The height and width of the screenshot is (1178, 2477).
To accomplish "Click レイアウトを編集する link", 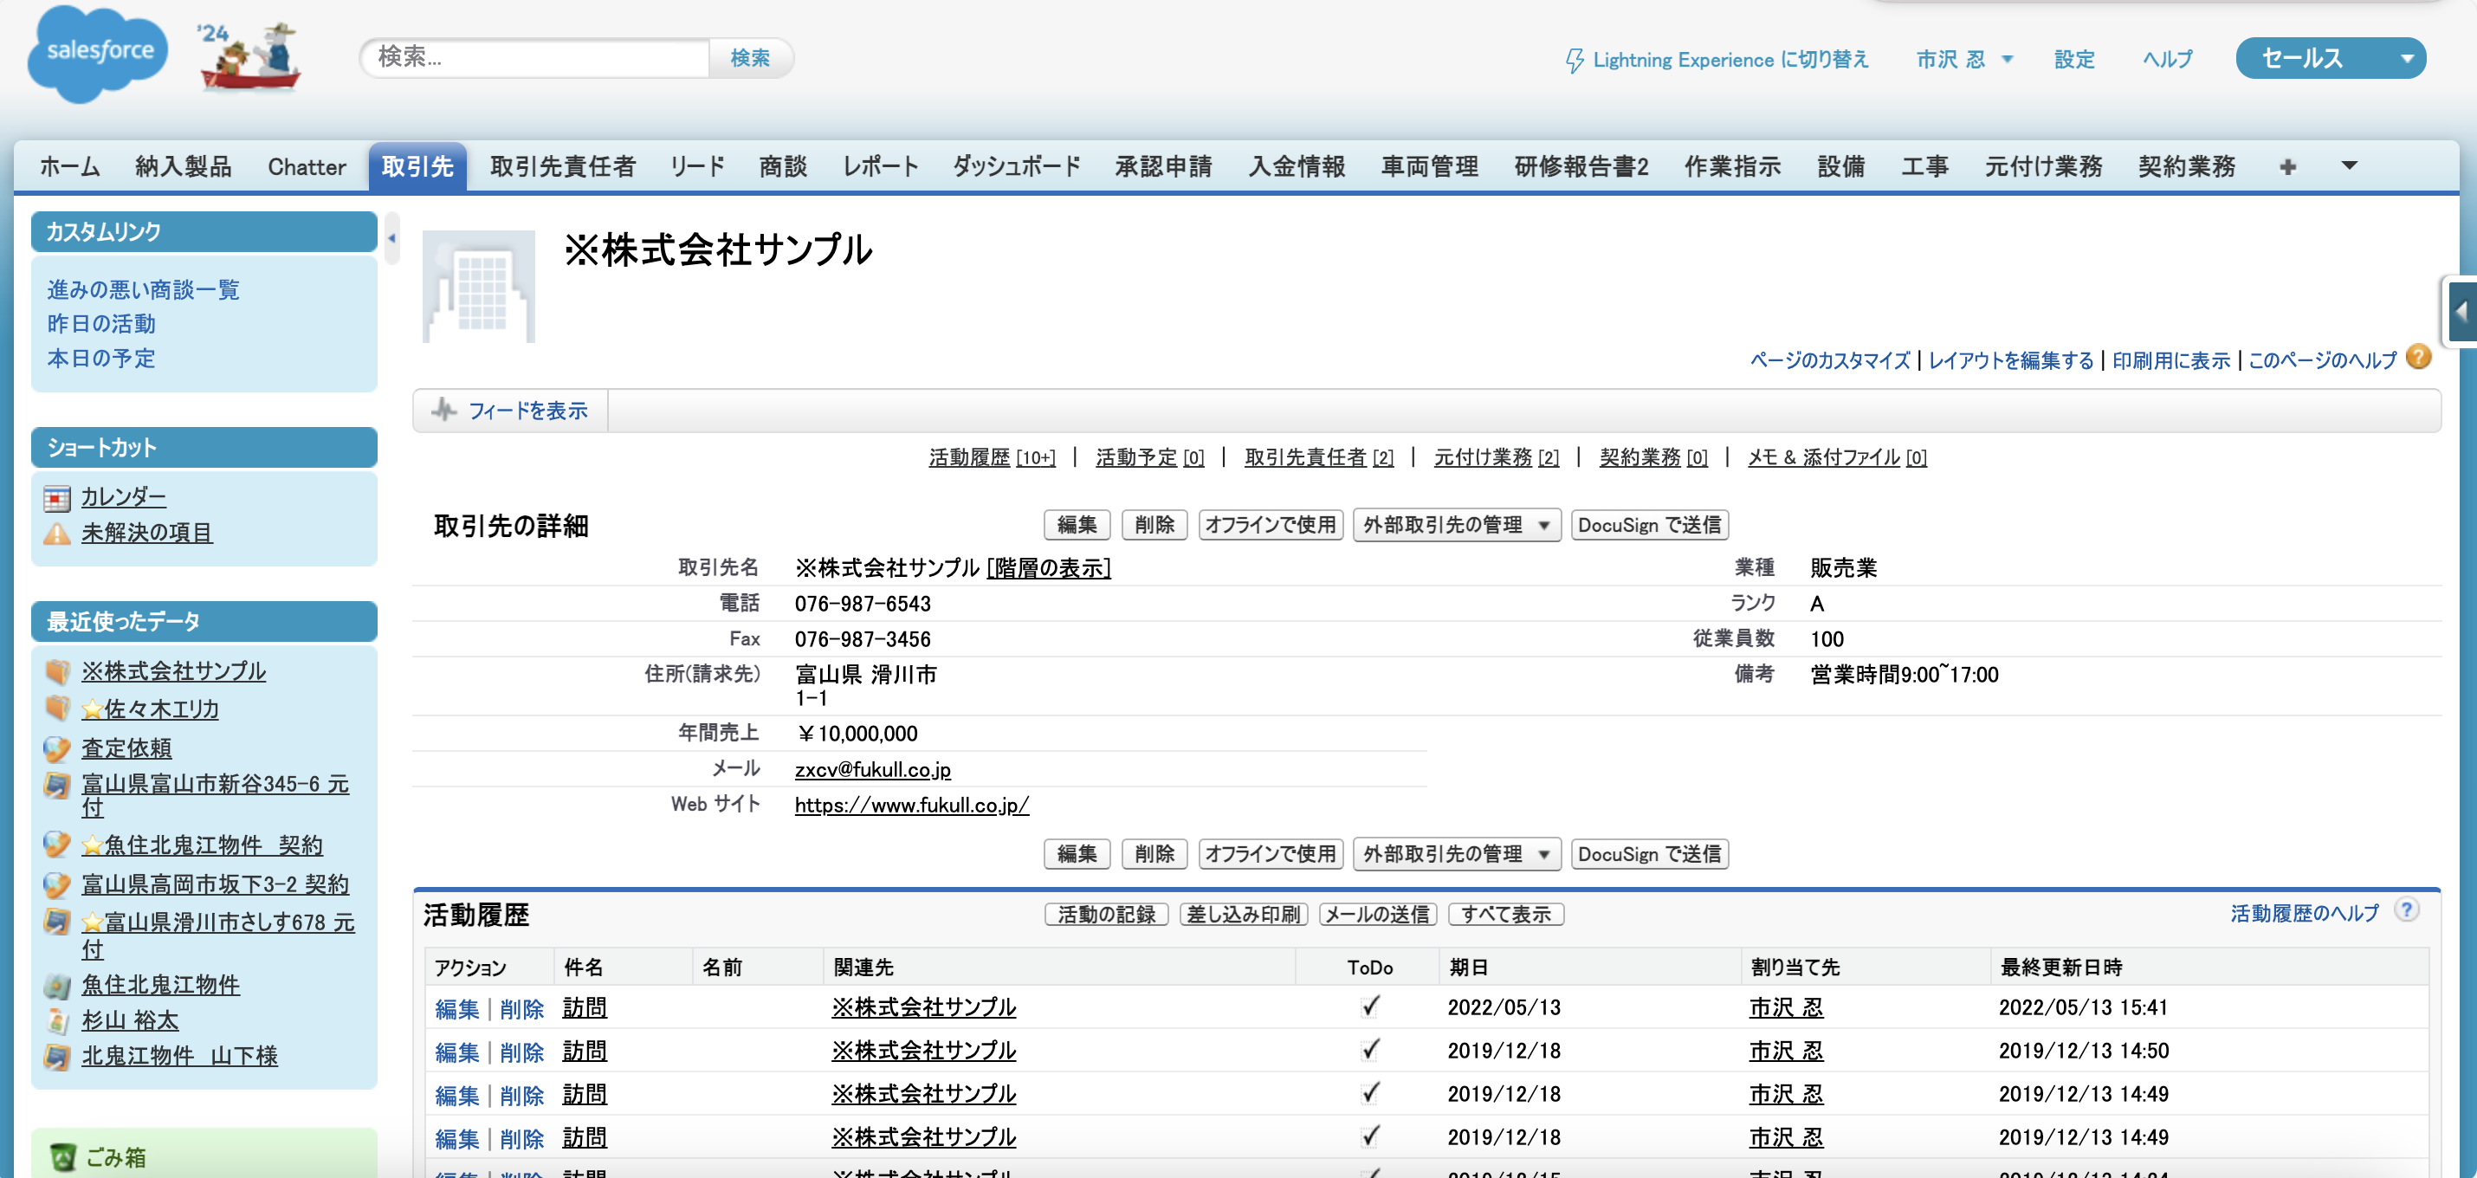I will click(2011, 360).
